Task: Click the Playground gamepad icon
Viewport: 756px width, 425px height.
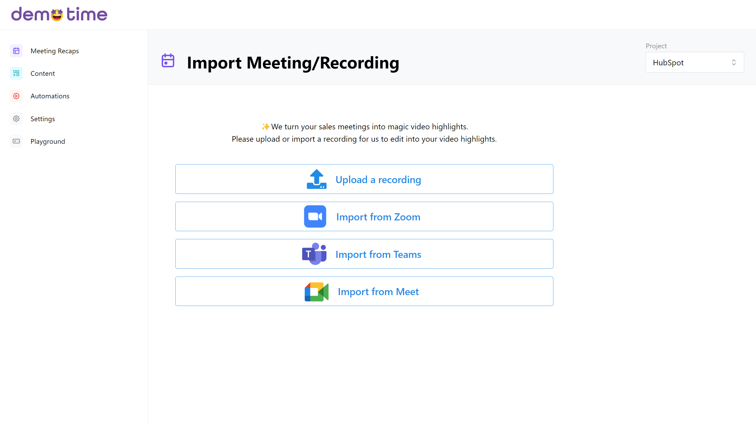Action: [x=16, y=141]
